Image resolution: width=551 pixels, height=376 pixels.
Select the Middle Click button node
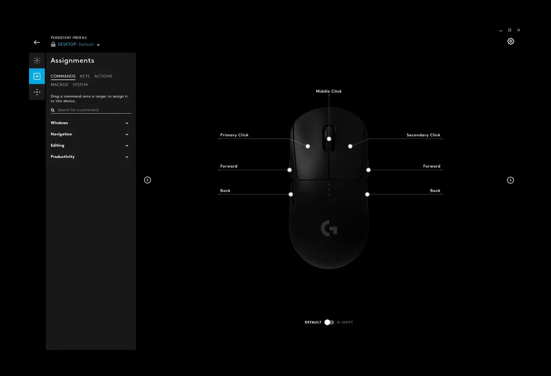[329, 138]
